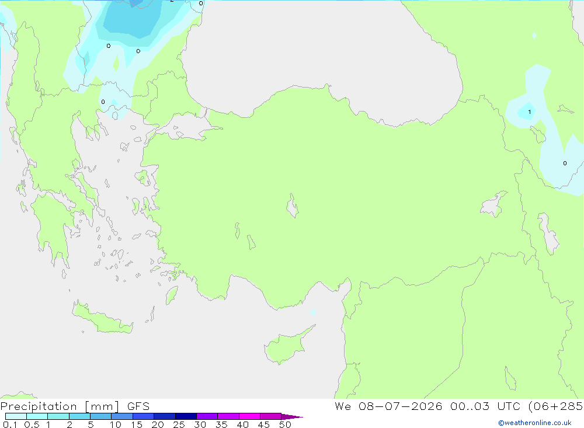Click the legend tick label "0.5"

(32, 424)
